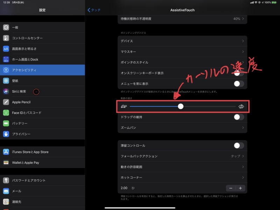Open ズームパン row chevron
The image size is (280, 210).
243,128
